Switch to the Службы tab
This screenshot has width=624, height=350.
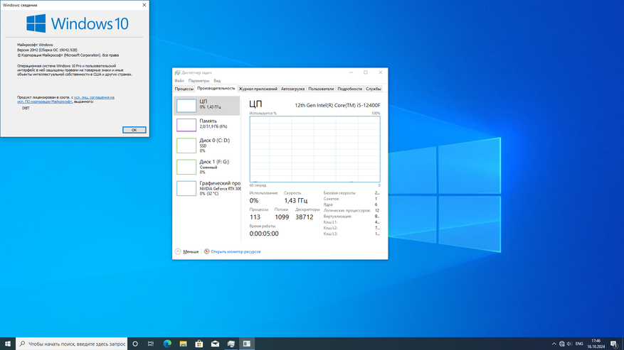pyautogui.click(x=374, y=89)
